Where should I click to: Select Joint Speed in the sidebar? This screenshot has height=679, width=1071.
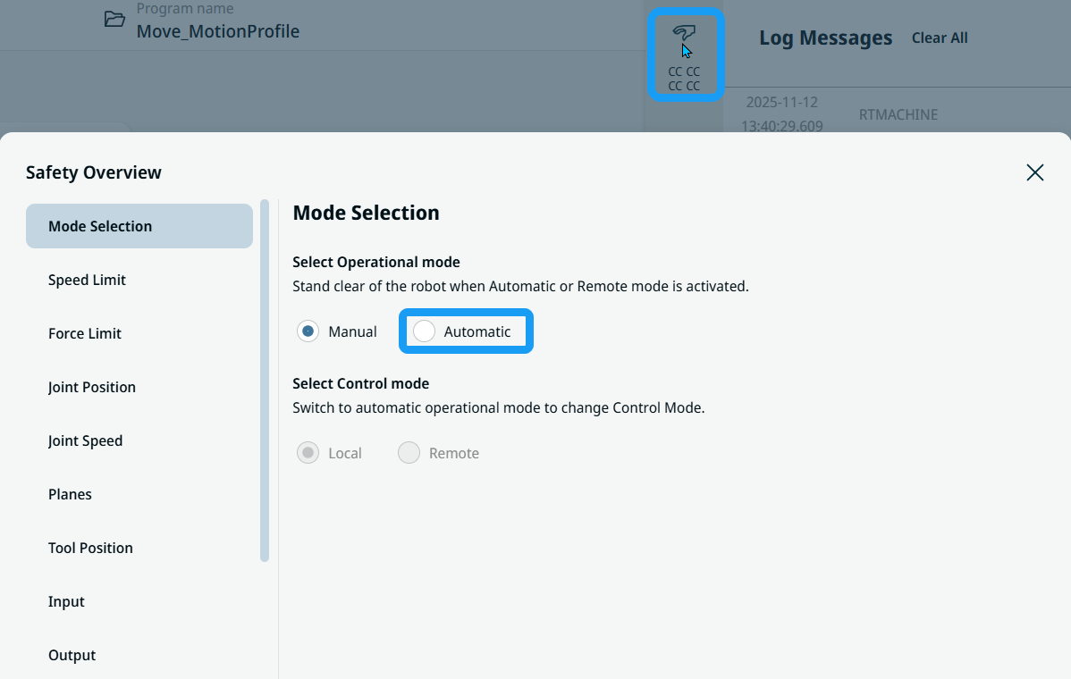point(86,440)
